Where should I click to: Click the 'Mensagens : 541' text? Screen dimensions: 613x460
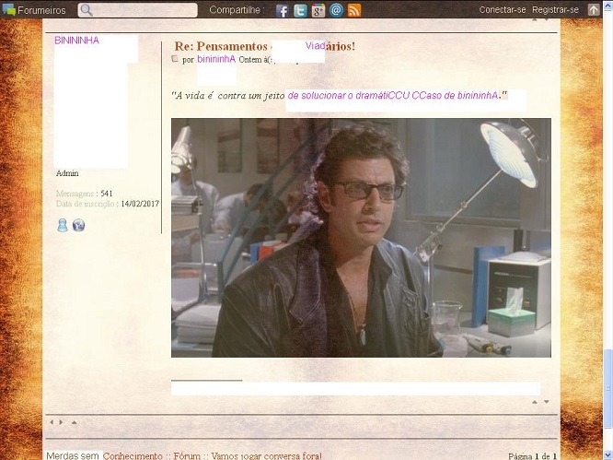click(84, 194)
